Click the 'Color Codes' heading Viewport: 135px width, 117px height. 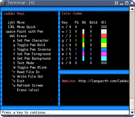click(72, 14)
